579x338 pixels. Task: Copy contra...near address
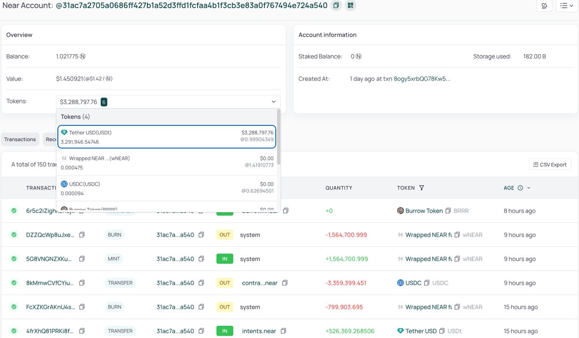pos(285,283)
